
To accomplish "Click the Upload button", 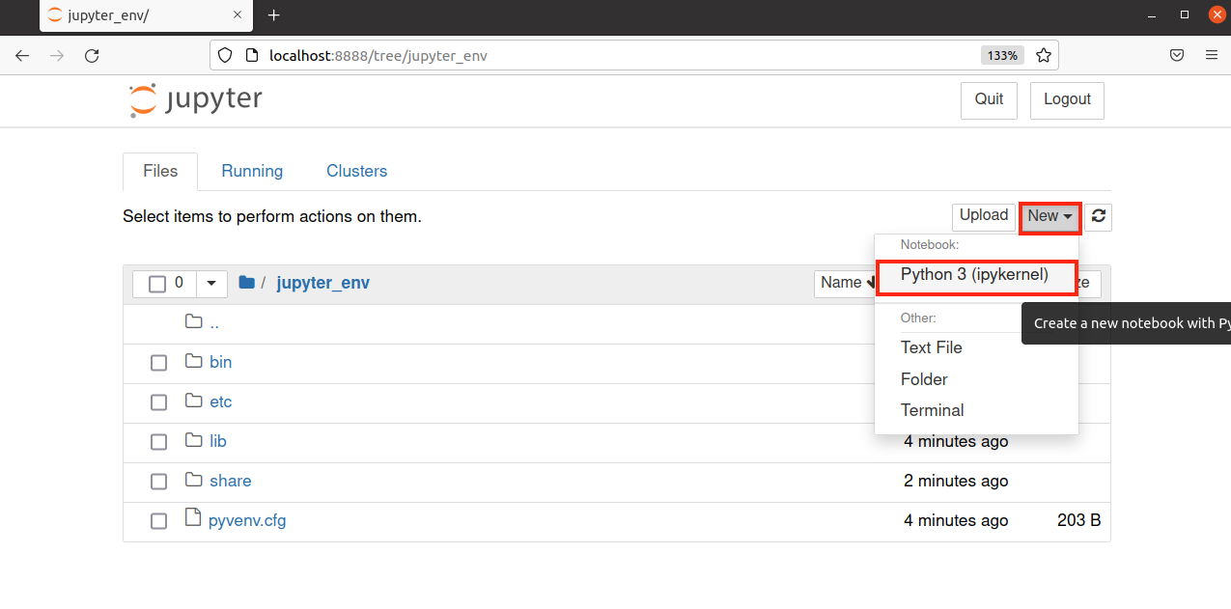I will (984, 216).
